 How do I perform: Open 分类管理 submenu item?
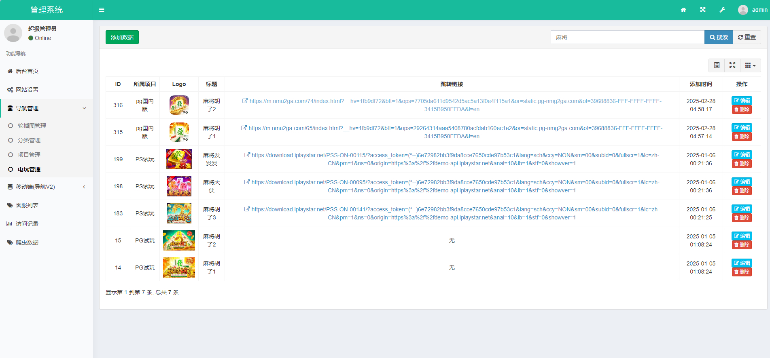point(29,140)
